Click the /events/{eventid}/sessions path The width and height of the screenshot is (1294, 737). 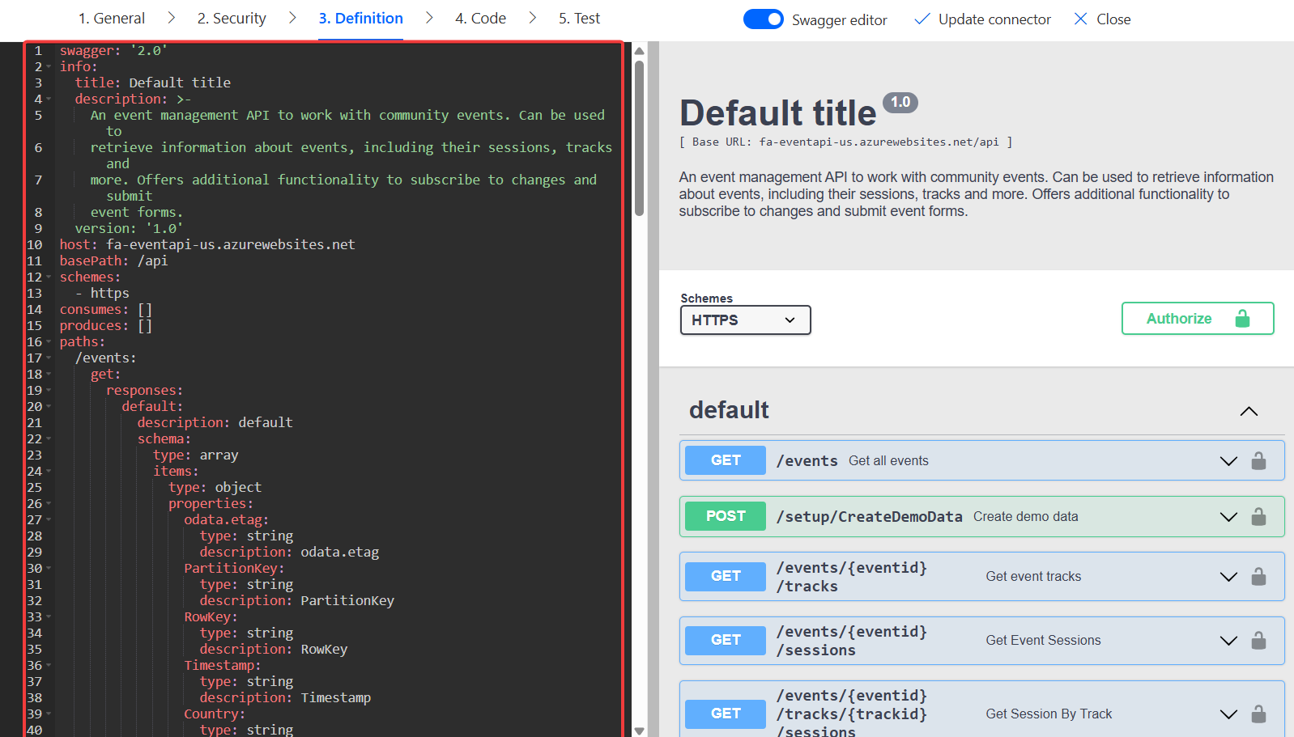[x=851, y=641]
